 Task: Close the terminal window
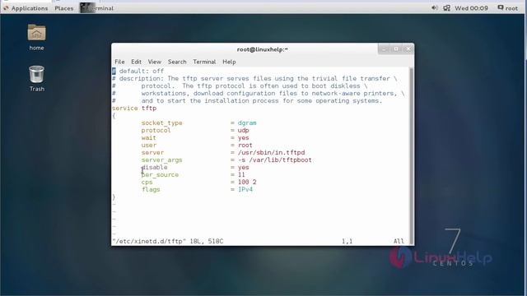(x=408, y=49)
